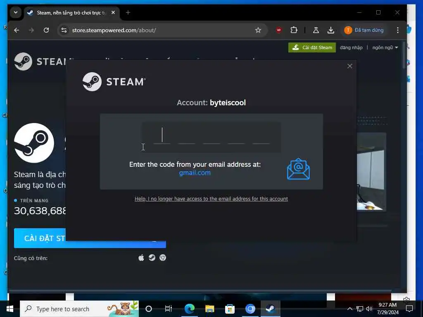Open the uBlock extension icon
The image size is (423, 317).
click(279, 30)
